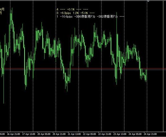This screenshot has height=137, width=166.
Task: Click the '16 Apr 21:00' time axis label
Action: (x=13, y=134)
